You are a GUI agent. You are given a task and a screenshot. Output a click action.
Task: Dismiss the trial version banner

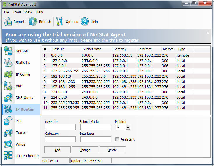coord(208,33)
